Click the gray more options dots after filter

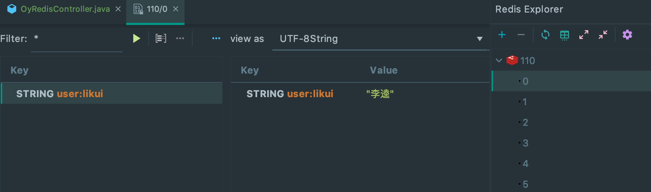180,38
